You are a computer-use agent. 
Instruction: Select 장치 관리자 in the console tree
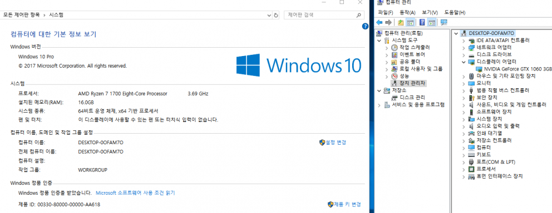point(412,83)
